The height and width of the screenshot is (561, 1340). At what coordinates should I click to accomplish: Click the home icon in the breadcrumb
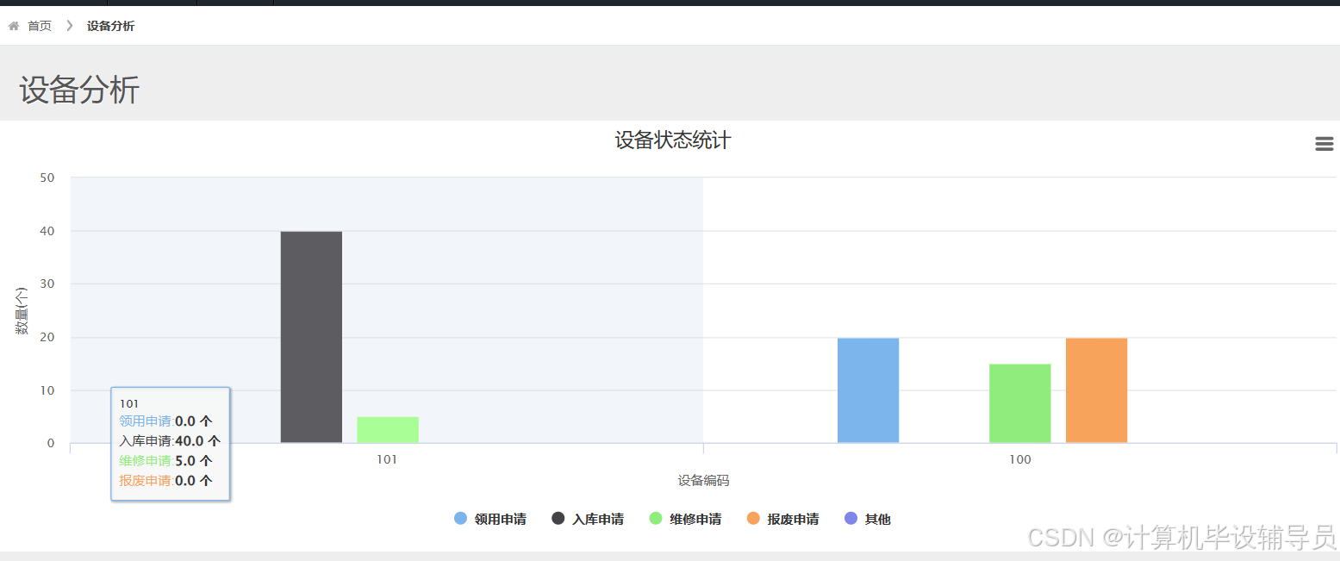(13, 26)
